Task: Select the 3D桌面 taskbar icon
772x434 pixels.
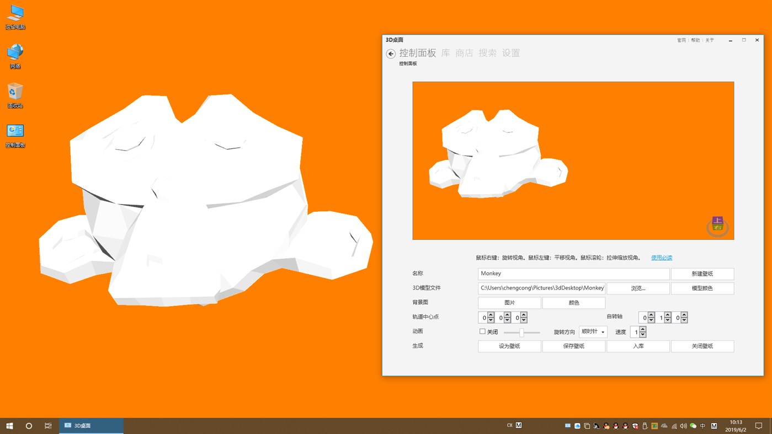Action: pyautogui.click(x=91, y=425)
